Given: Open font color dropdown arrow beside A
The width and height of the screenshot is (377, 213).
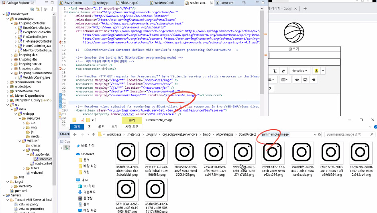Looking at the screenshot, I should pyautogui.click(x=323, y=71).
